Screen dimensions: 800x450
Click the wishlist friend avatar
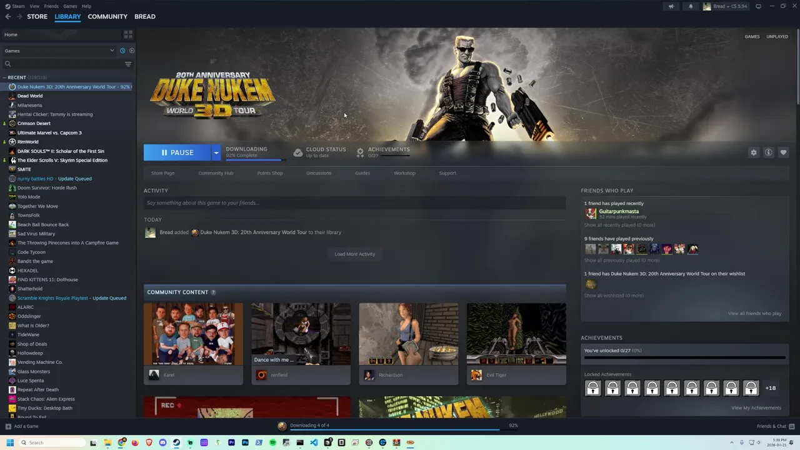click(x=591, y=284)
